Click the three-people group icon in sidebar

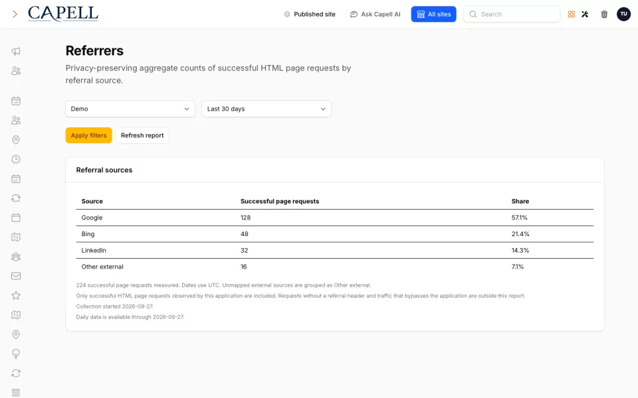(16, 257)
